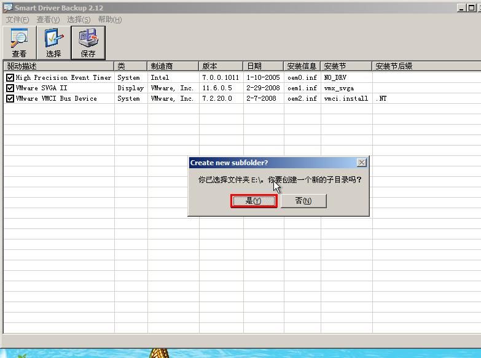
Task: Click the 选择 (Select) toolbar icon
Action: click(x=53, y=42)
